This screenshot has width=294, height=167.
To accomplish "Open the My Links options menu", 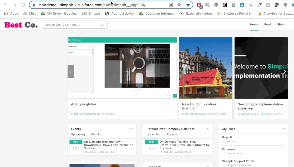I will [283, 129].
